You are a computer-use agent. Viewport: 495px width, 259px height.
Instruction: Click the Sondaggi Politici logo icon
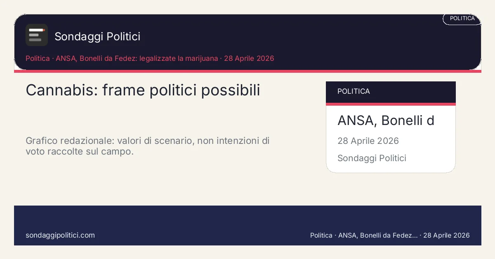click(37, 35)
